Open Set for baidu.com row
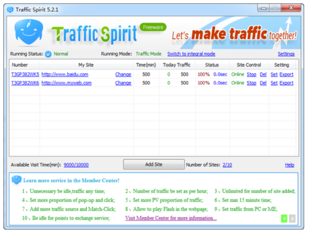The width and height of the screenshot is (309, 233). (274, 74)
